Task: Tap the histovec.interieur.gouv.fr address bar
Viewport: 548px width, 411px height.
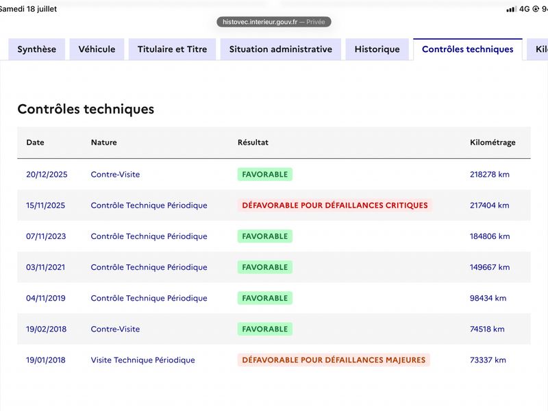Action: pyautogui.click(x=274, y=22)
